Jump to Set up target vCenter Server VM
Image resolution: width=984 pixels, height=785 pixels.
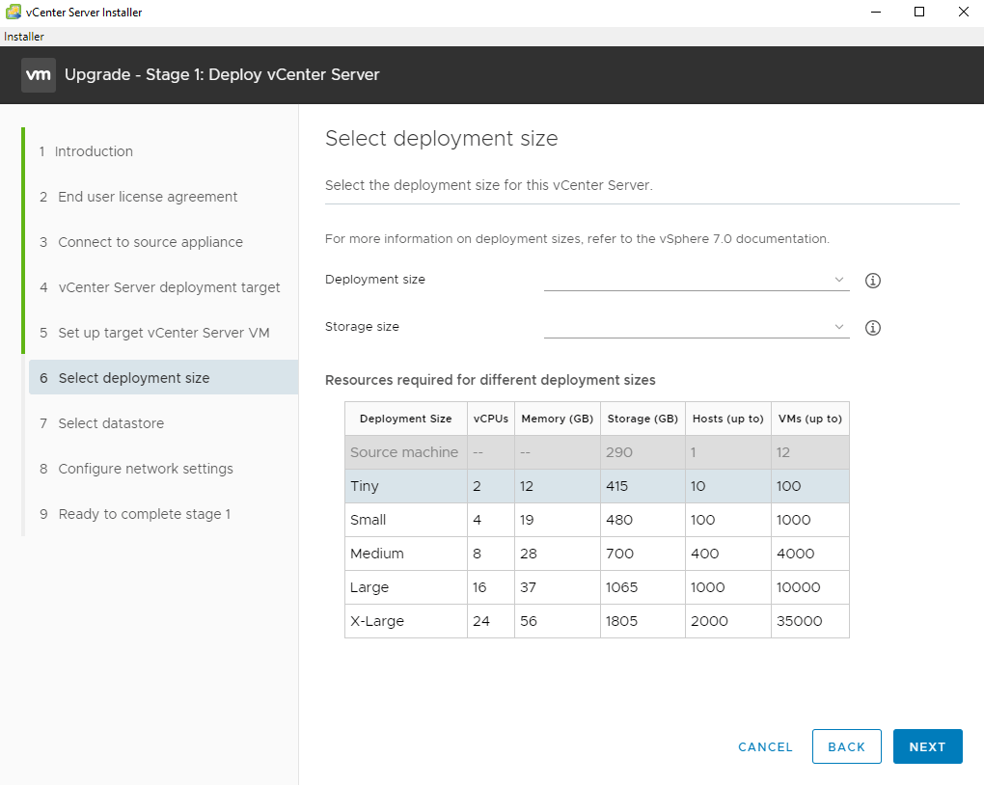[164, 333]
